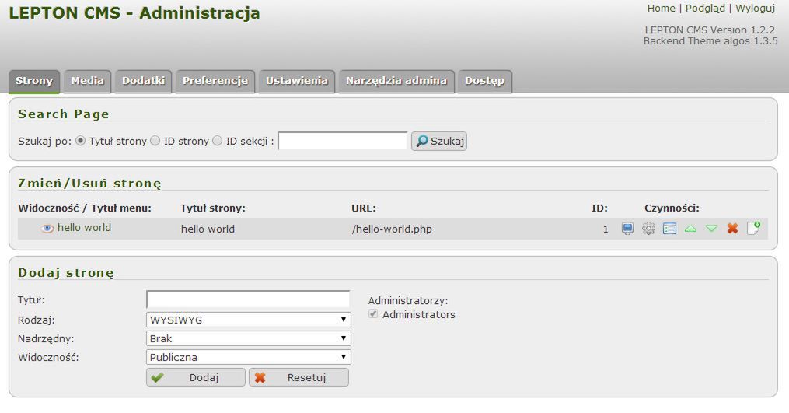The width and height of the screenshot is (789, 413).
Task: Select ID strony search option
Action: click(x=155, y=141)
